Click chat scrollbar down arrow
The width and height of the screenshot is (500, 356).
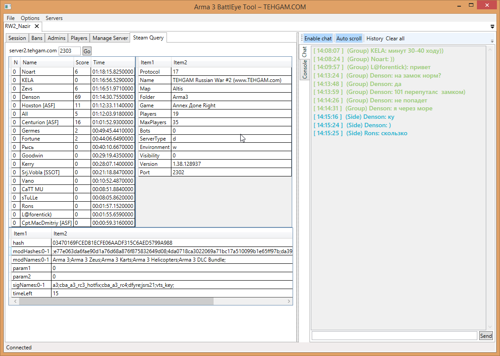(490, 327)
